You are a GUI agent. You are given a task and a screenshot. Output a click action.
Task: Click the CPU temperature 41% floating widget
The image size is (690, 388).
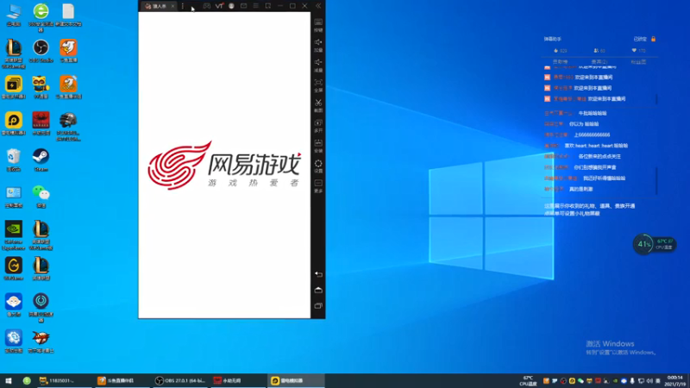click(655, 244)
